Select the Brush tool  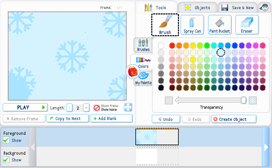tap(165, 25)
